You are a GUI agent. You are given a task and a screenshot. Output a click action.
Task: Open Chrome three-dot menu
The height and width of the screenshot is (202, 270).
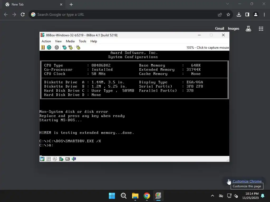pyautogui.click(x=264, y=15)
